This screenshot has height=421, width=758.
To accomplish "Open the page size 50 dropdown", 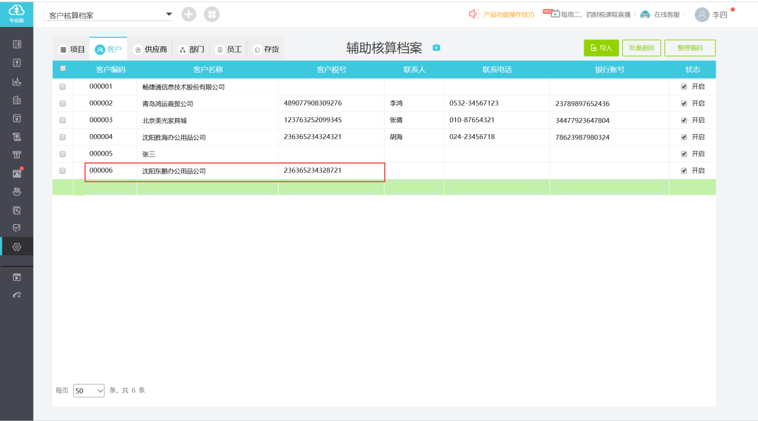I will pos(88,391).
